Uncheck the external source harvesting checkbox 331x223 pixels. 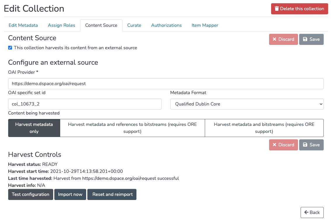coord(10,48)
